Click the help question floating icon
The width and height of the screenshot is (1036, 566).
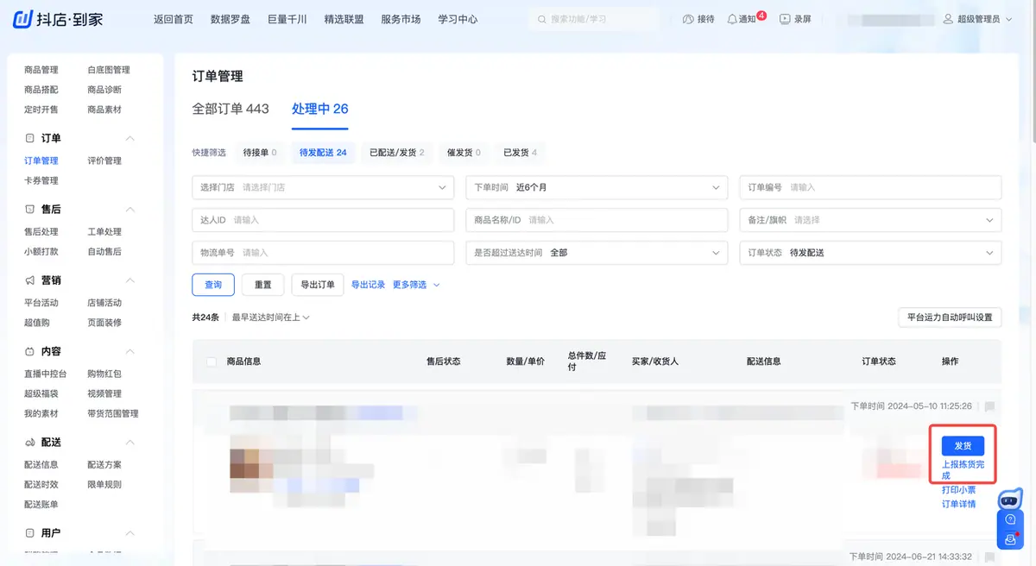[x=1010, y=520]
